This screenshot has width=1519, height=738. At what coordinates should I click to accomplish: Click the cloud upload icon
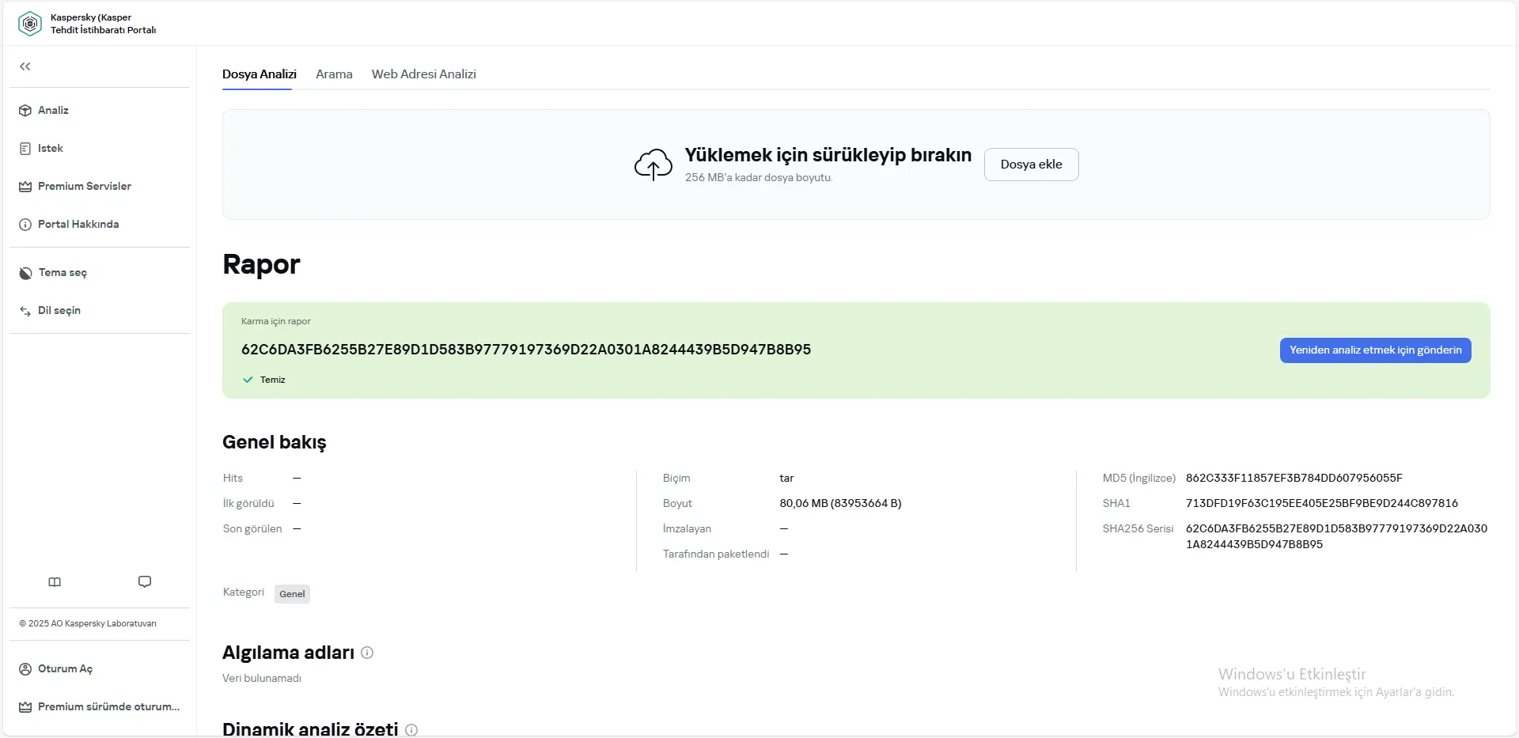(653, 165)
